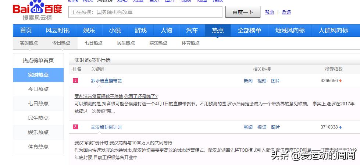Click the rising arrow beside 4265656
The width and height of the screenshot is (360, 165).
(340, 81)
